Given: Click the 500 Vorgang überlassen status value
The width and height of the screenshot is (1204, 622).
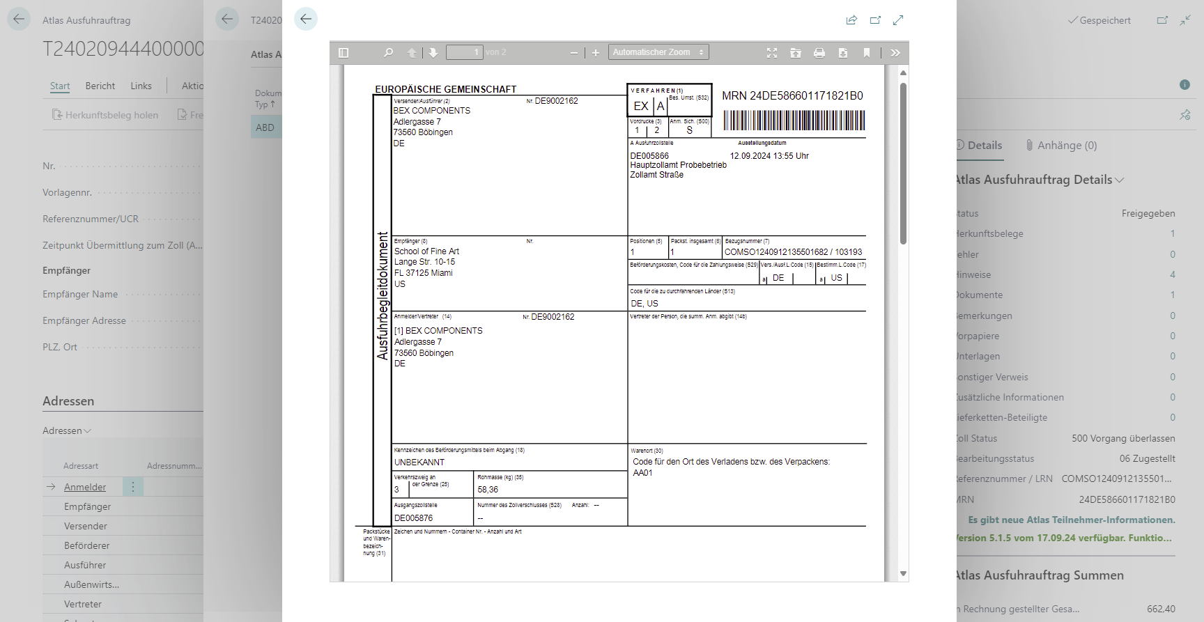Looking at the screenshot, I should 1123,438.
